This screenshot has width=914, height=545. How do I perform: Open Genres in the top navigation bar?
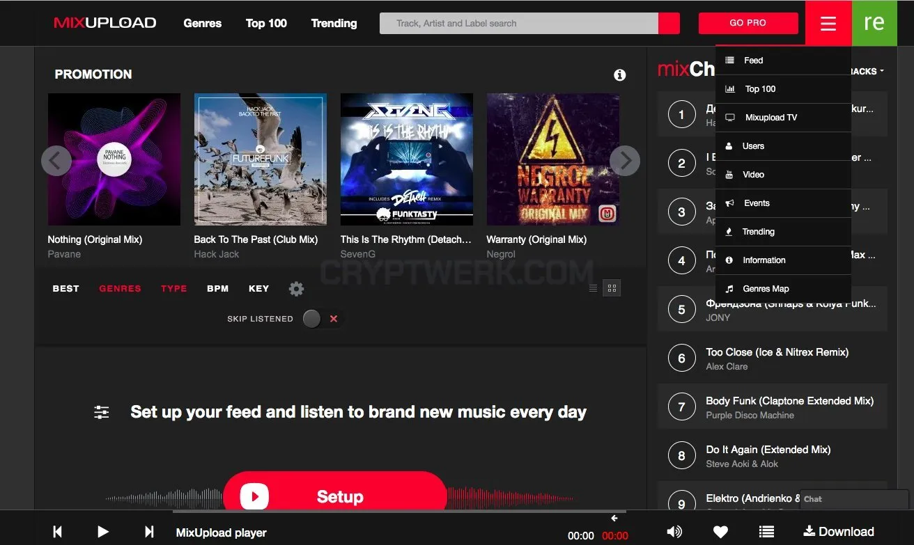[x=203, y=23]
